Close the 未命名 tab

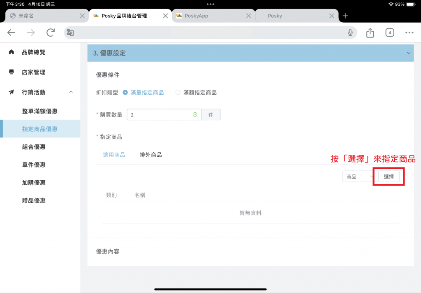pos(82,16)
